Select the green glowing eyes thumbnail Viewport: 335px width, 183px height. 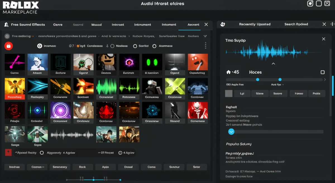coord(152,62)
